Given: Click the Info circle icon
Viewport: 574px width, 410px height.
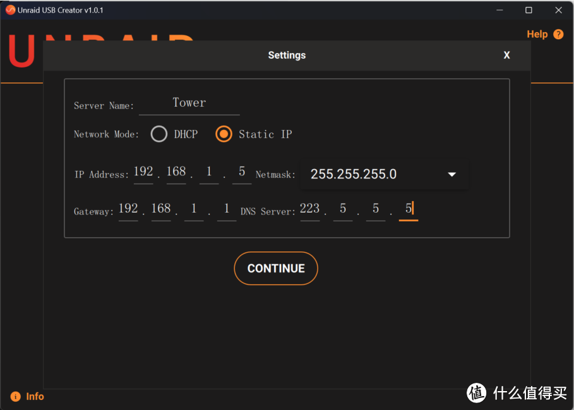Looking at the screenshot, I should click(x=15, y=396).
